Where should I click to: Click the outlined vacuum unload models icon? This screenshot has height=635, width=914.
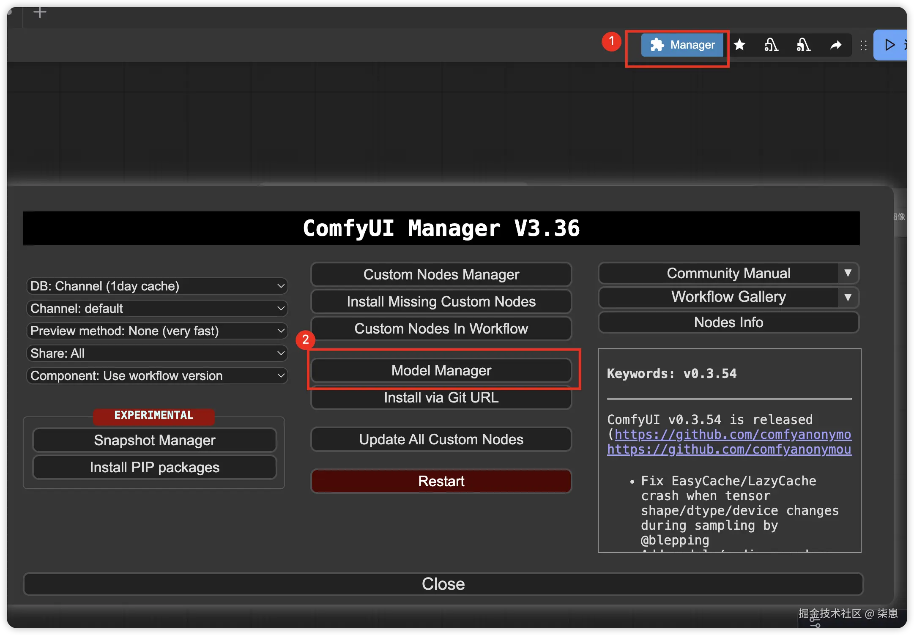(771, 45)
